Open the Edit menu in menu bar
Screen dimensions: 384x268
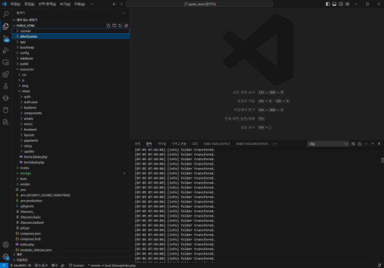tap(29, 4)
